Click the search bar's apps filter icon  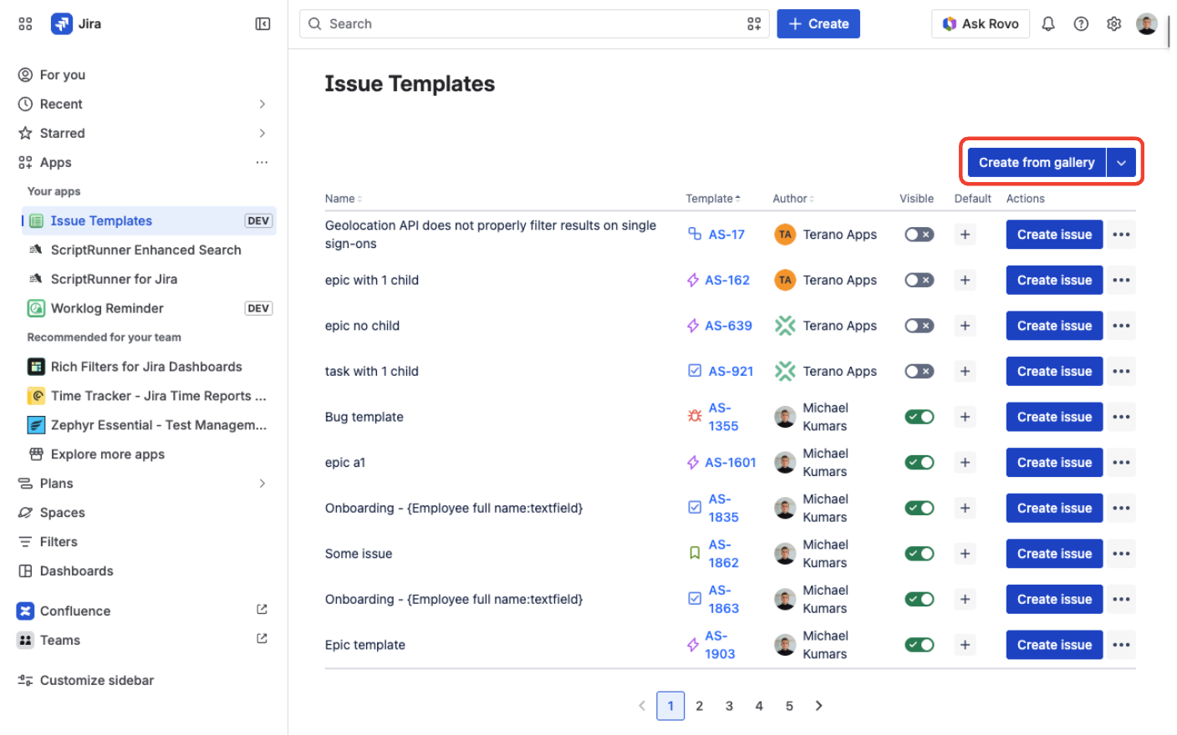point(754,24)
